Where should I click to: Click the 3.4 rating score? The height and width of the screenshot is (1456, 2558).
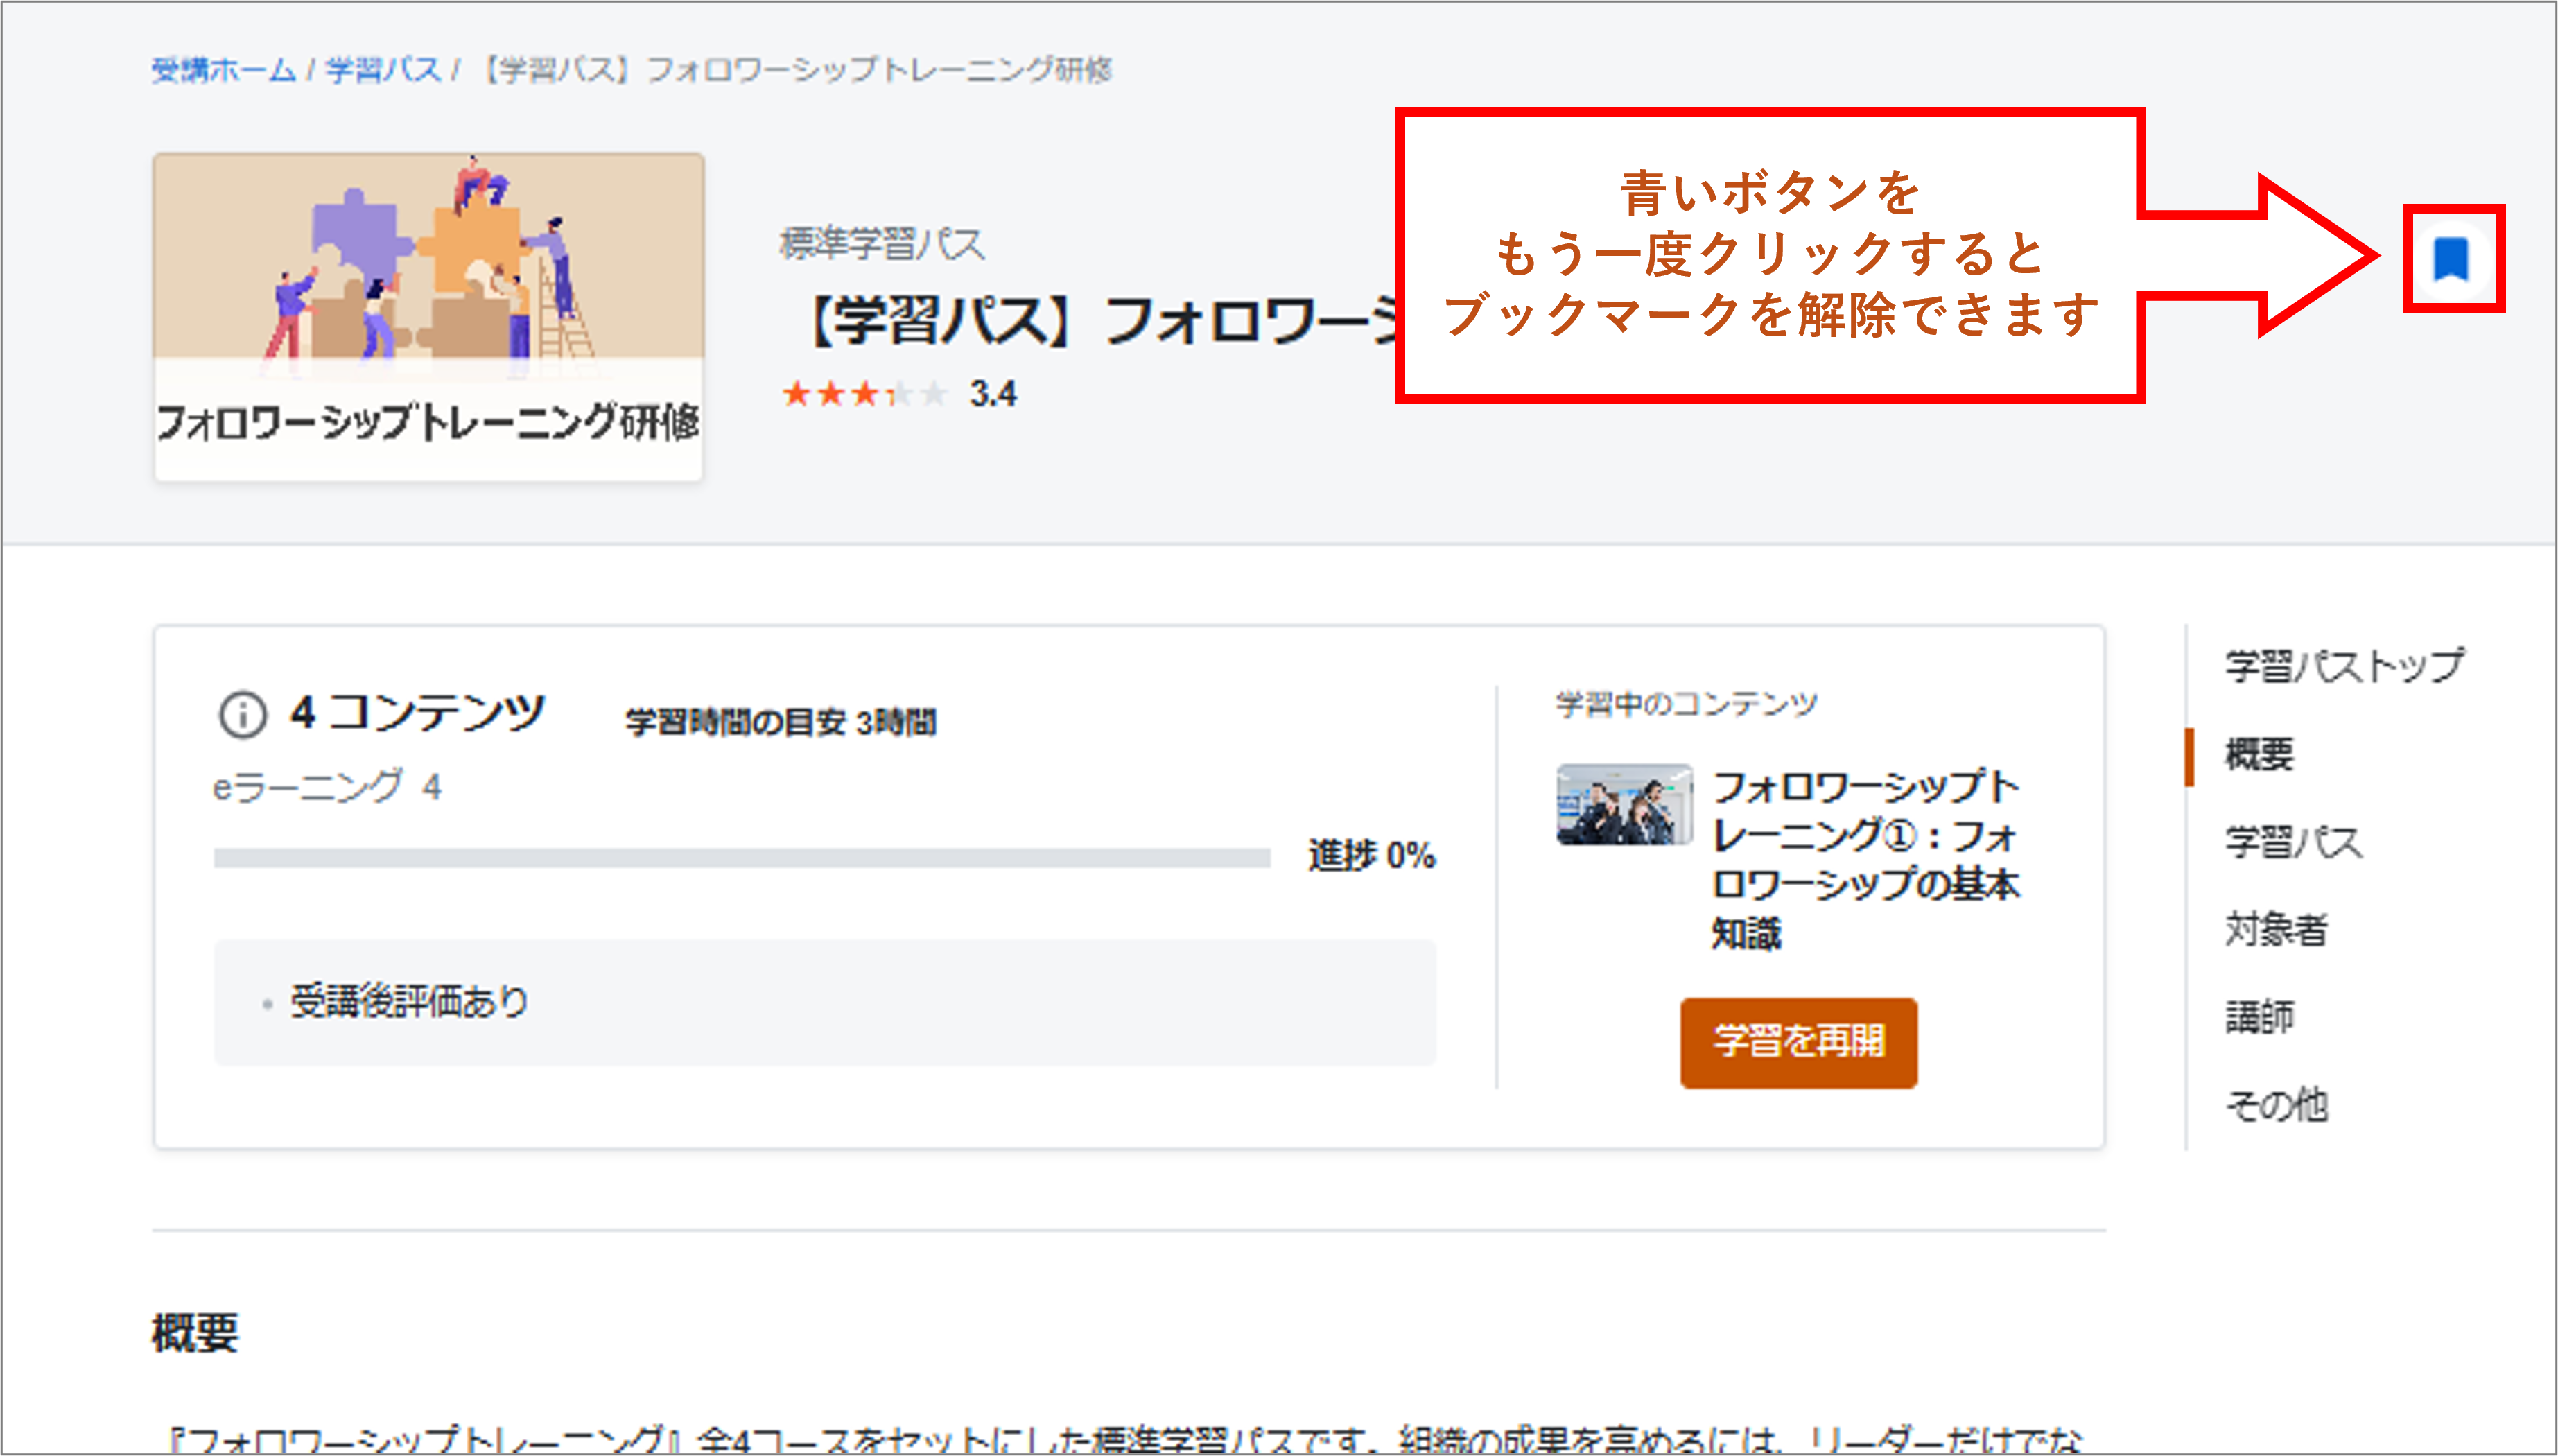993,394
